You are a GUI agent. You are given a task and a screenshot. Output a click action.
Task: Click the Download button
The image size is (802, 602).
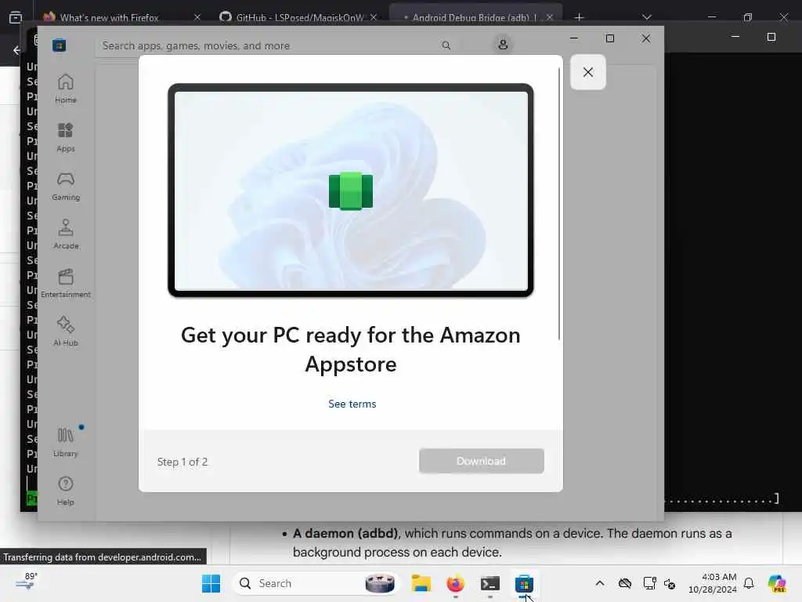pyautogui.click(x=481, y=461)
